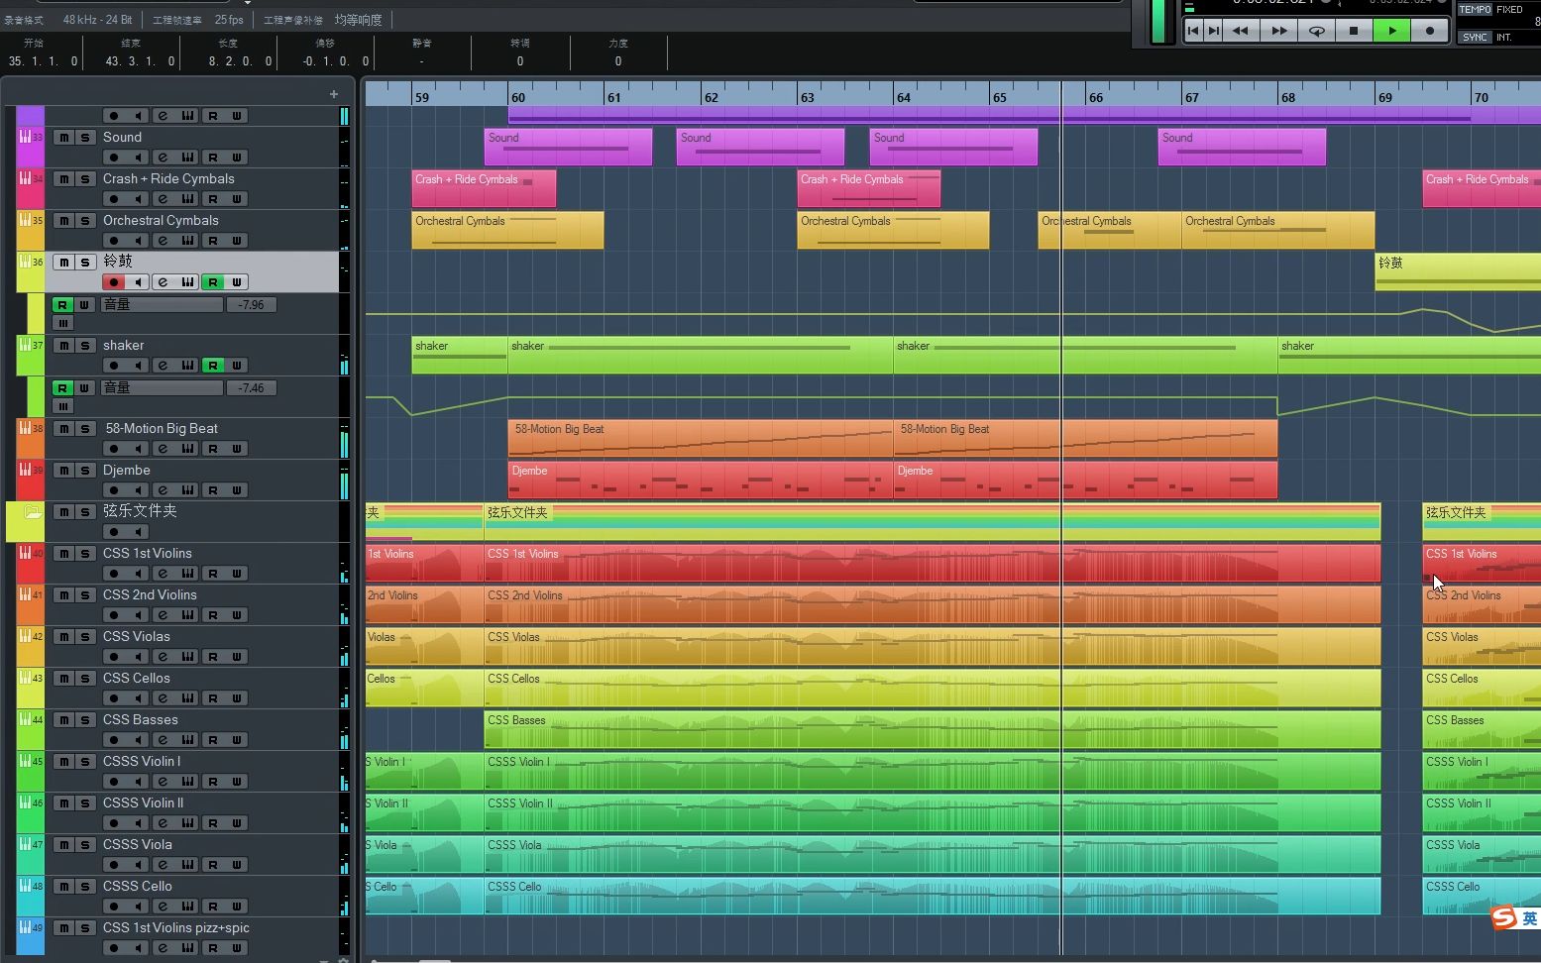Image resolution: width=1541 pixels, height=963 pixels.
Task: Disable record enable on 铃鼓 track
Action: tap(114, 282)
